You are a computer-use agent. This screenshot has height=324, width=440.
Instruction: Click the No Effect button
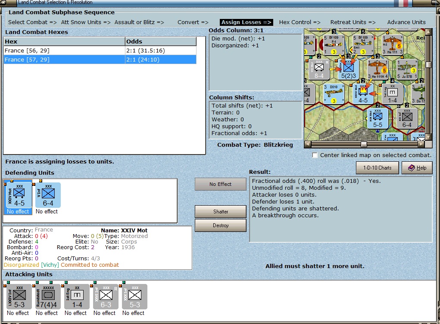[x=221, y=184]
